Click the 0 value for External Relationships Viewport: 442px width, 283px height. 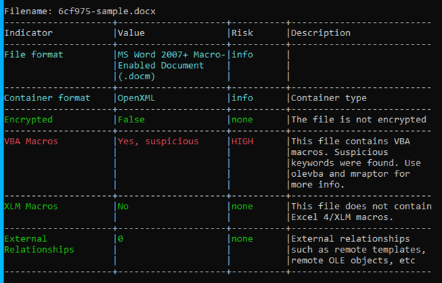[x=120, y=238]
